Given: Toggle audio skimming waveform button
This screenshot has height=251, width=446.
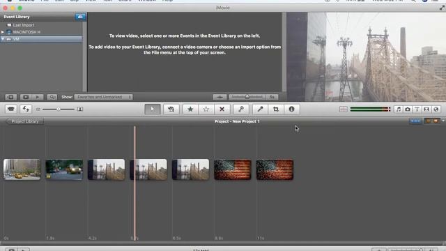Looking at the screenshot, I should pyautogui.click(x=344, y=109).
